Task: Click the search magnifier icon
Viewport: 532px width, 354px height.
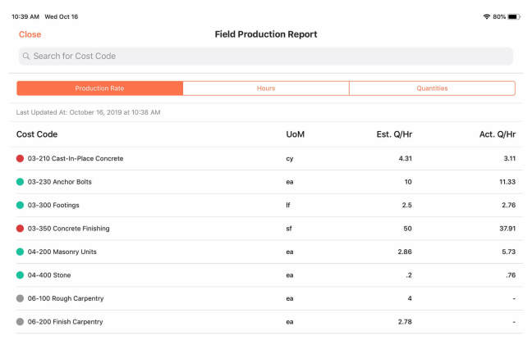Action: [x=26, y=56]
